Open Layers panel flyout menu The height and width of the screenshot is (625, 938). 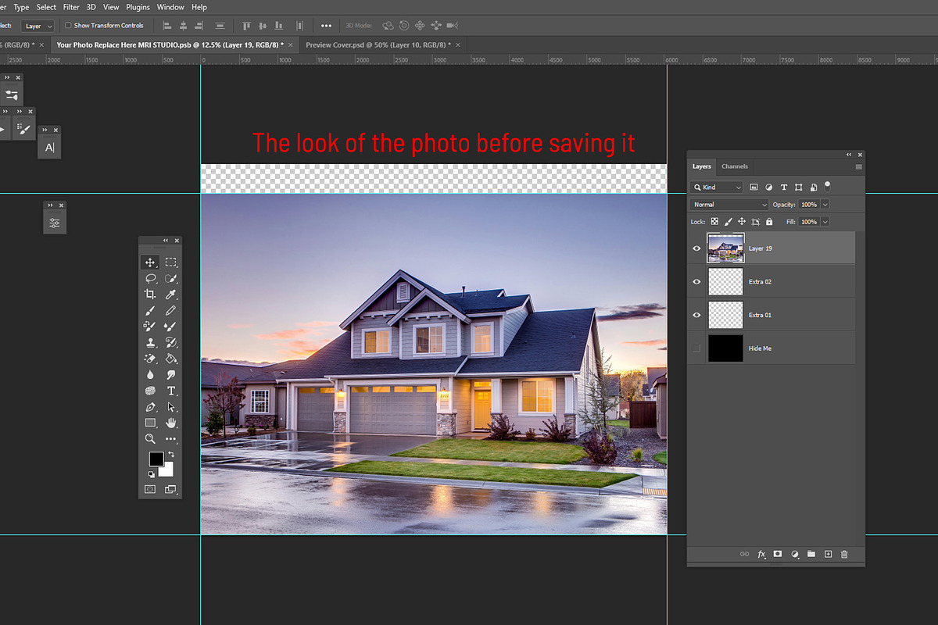pos(859,166)
